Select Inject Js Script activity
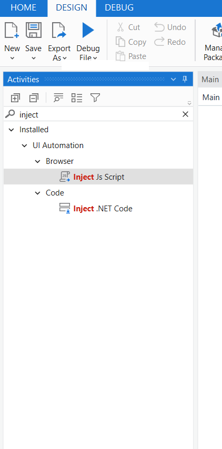Image resolution: width=222 pixels, height=449 pixels. pos(98,177)
